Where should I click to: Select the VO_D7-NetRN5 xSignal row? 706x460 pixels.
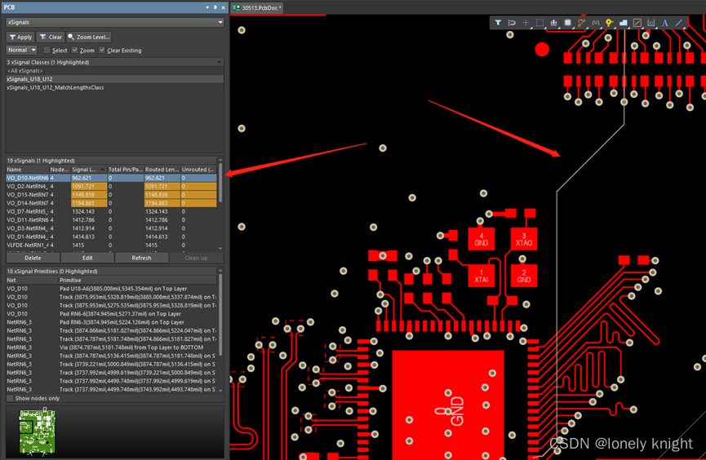(111, 211)
